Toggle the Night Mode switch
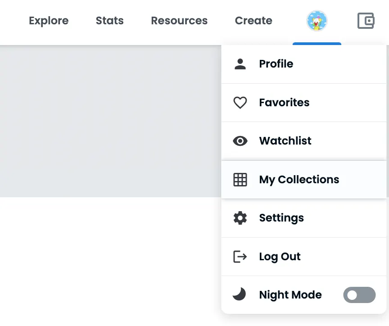Viewport: 389px width, 326px height. [359, 295]
